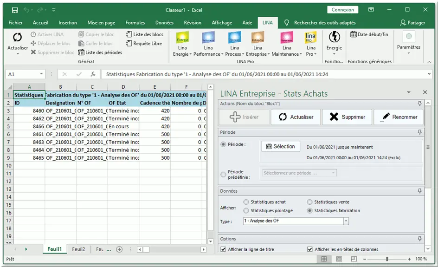Click Activer LINA power icon
This screenshot has width=438, height=267.
point(33,34)
